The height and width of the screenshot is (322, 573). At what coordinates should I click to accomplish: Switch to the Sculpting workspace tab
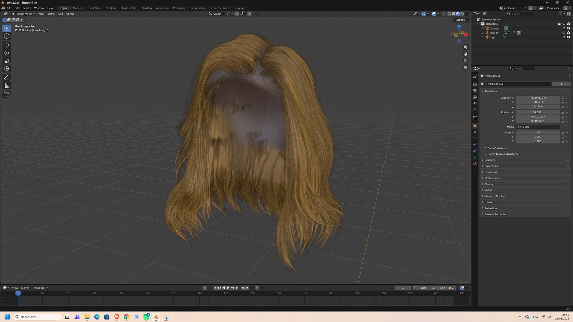point(94,8)
